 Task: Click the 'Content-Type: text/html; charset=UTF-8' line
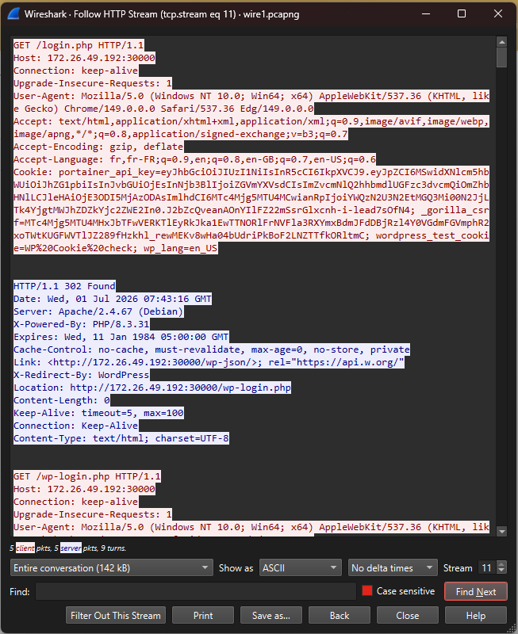click(121, 438)
